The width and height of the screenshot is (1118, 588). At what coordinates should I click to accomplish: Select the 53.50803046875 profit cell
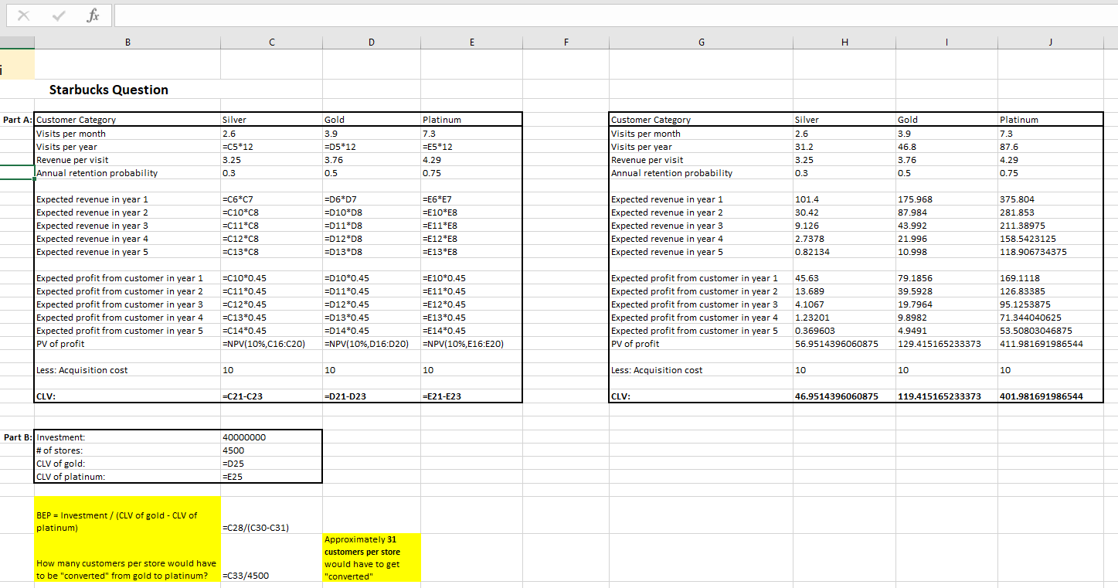(x=1049, y=331)
